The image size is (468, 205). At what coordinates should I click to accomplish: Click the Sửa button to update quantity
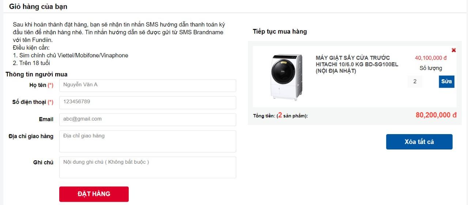446,81
